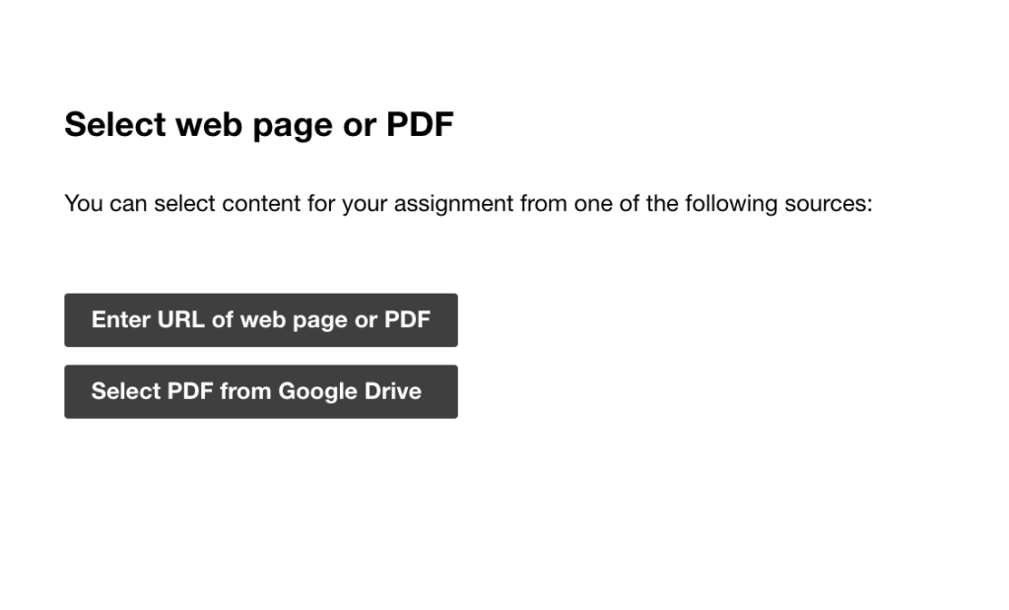Click the word 'assignment' in the description line

453,205
